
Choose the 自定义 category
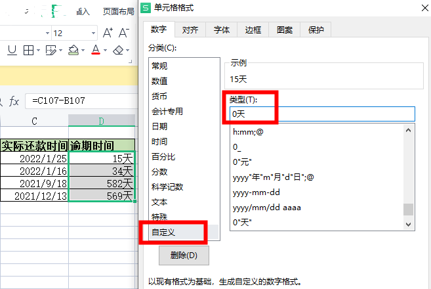click(x=184, y=233)
